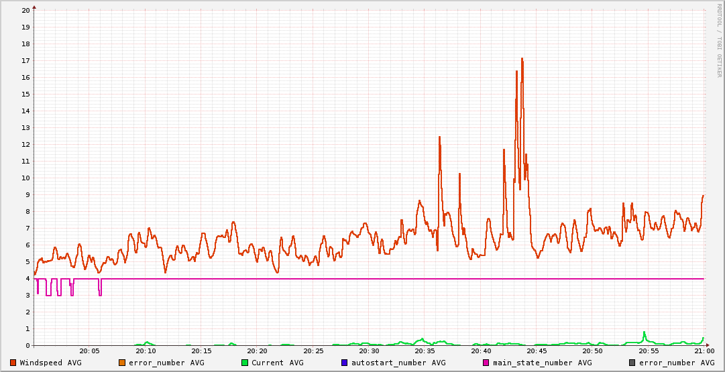Screen dimensions: 725x372
Task: Click the red Windspeed AVG legend swatch
Action: (13, 363)
